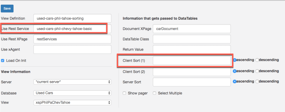The image size is (285, 112).
Task: Click the Client Sort (2) input field
Action: point(192,71)
